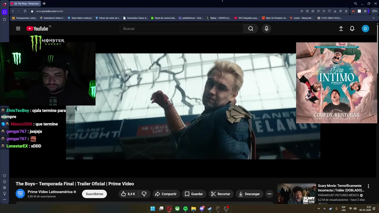Viewport: 379px width, 213px height.
Task: Open Opera ad blocker shield icon
Action: tap(318, 11)
